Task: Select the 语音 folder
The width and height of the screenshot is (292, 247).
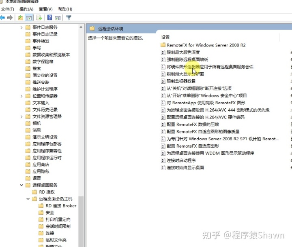Action: coord(36,178)
